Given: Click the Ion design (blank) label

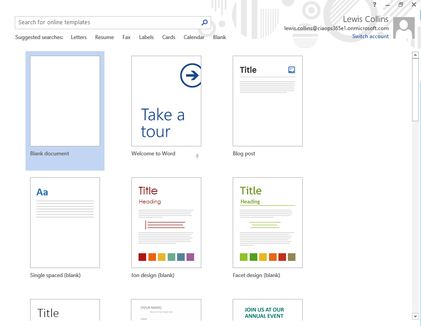Looking at the screenshot, I should coord(153,275).
